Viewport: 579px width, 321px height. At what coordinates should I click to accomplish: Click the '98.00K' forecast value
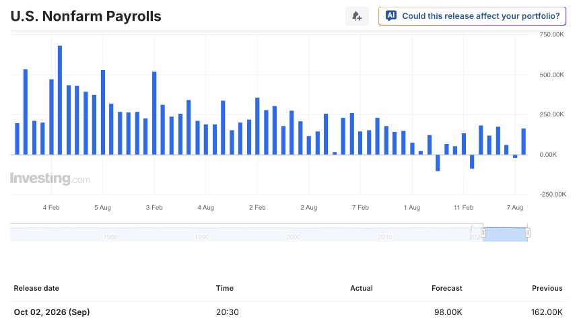(448, 312)
